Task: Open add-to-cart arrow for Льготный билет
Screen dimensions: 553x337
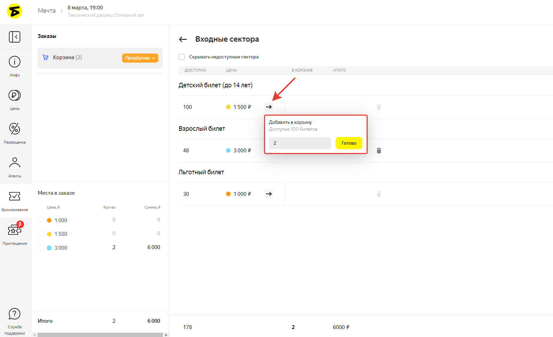Action: (x=269, y=194)
